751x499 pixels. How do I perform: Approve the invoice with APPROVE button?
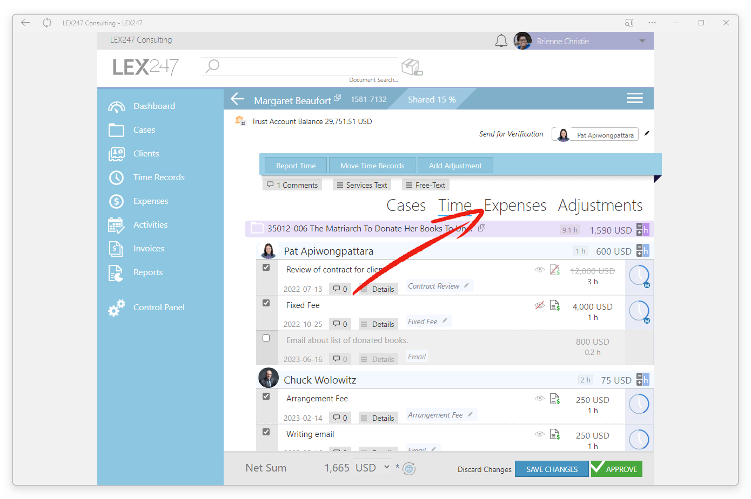[x=616, y=469]
